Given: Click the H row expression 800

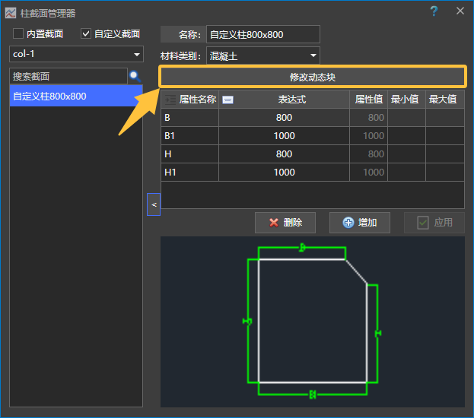Looking at the screenshot, I should pos(284,154).
